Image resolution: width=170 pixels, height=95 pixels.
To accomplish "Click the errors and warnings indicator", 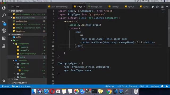I will 16,86.
